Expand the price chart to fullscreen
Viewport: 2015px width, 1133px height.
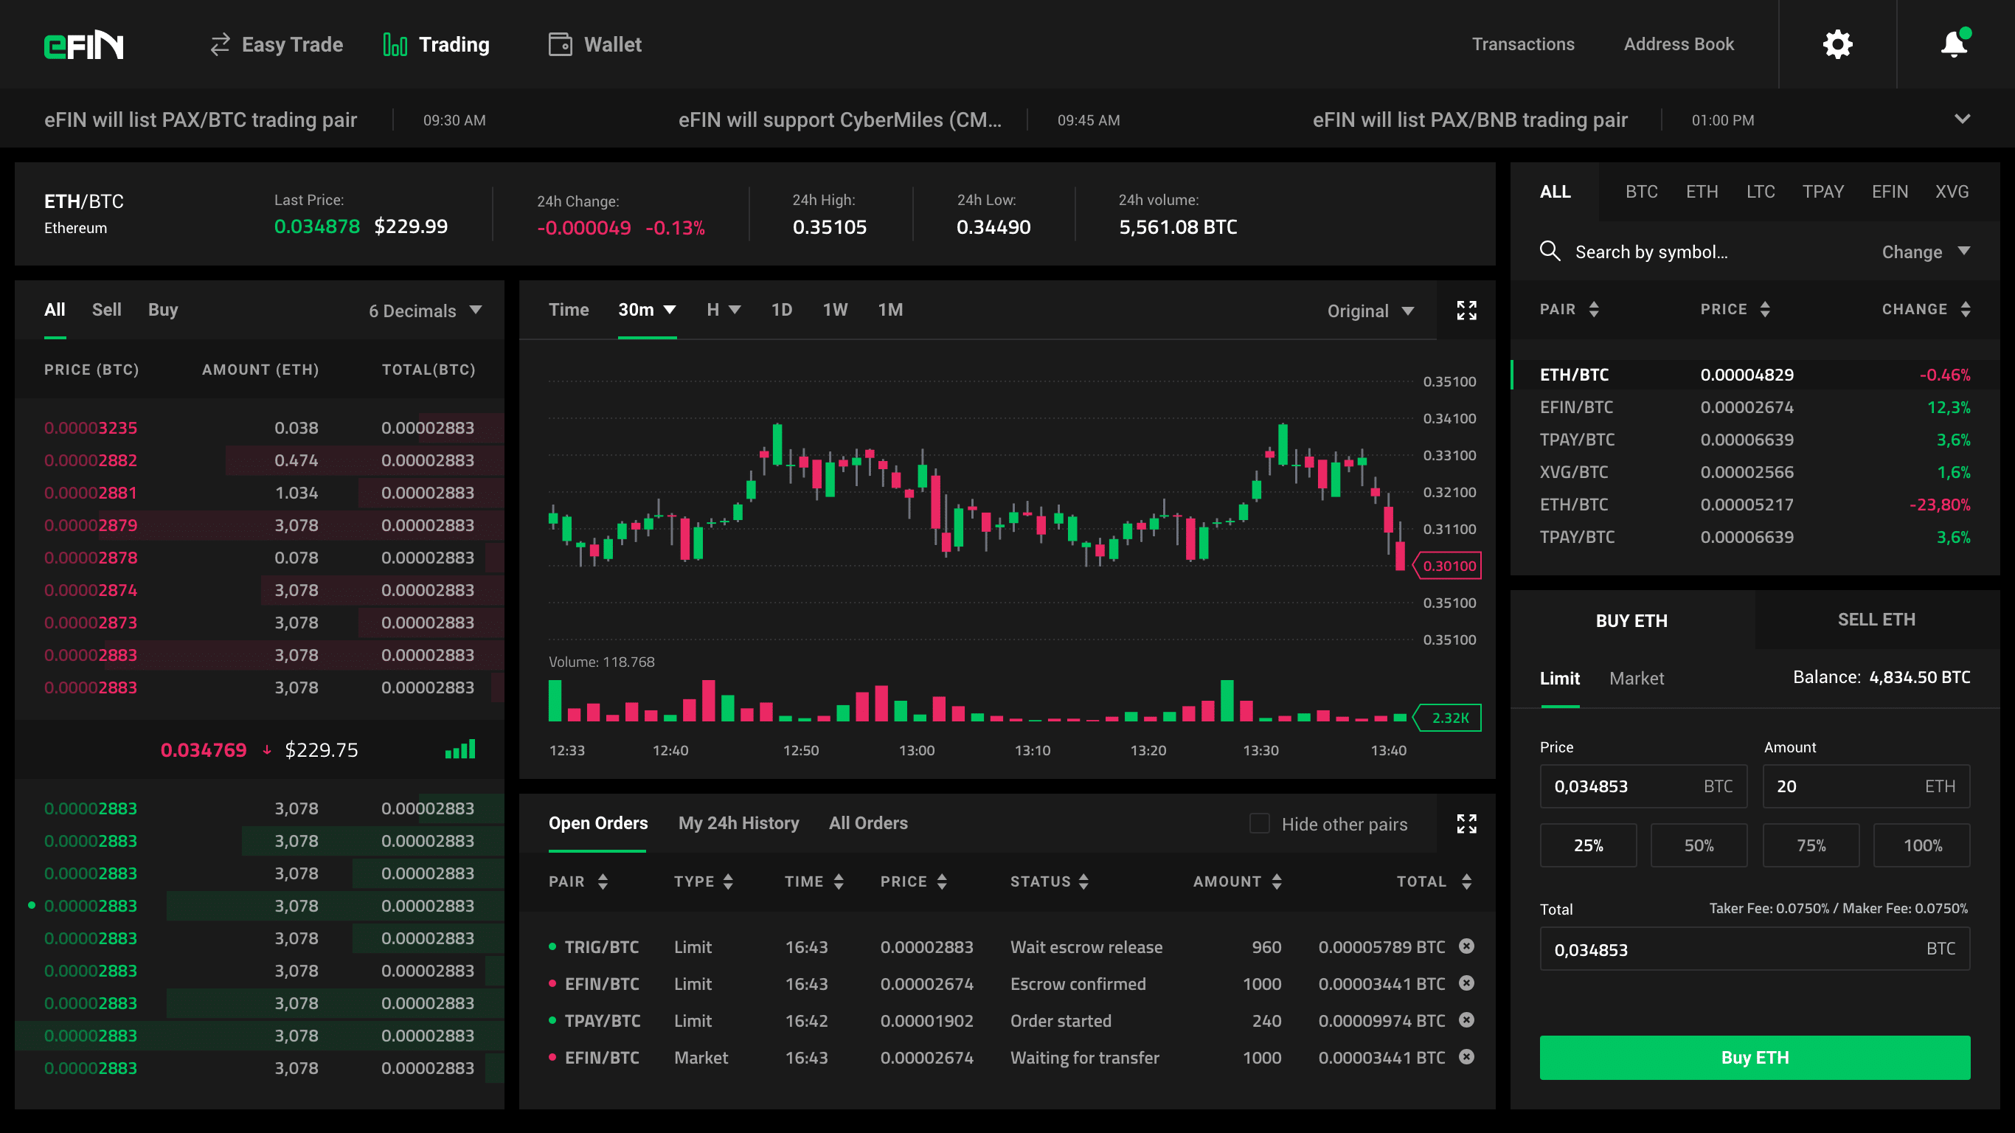tap(1466, 311)
